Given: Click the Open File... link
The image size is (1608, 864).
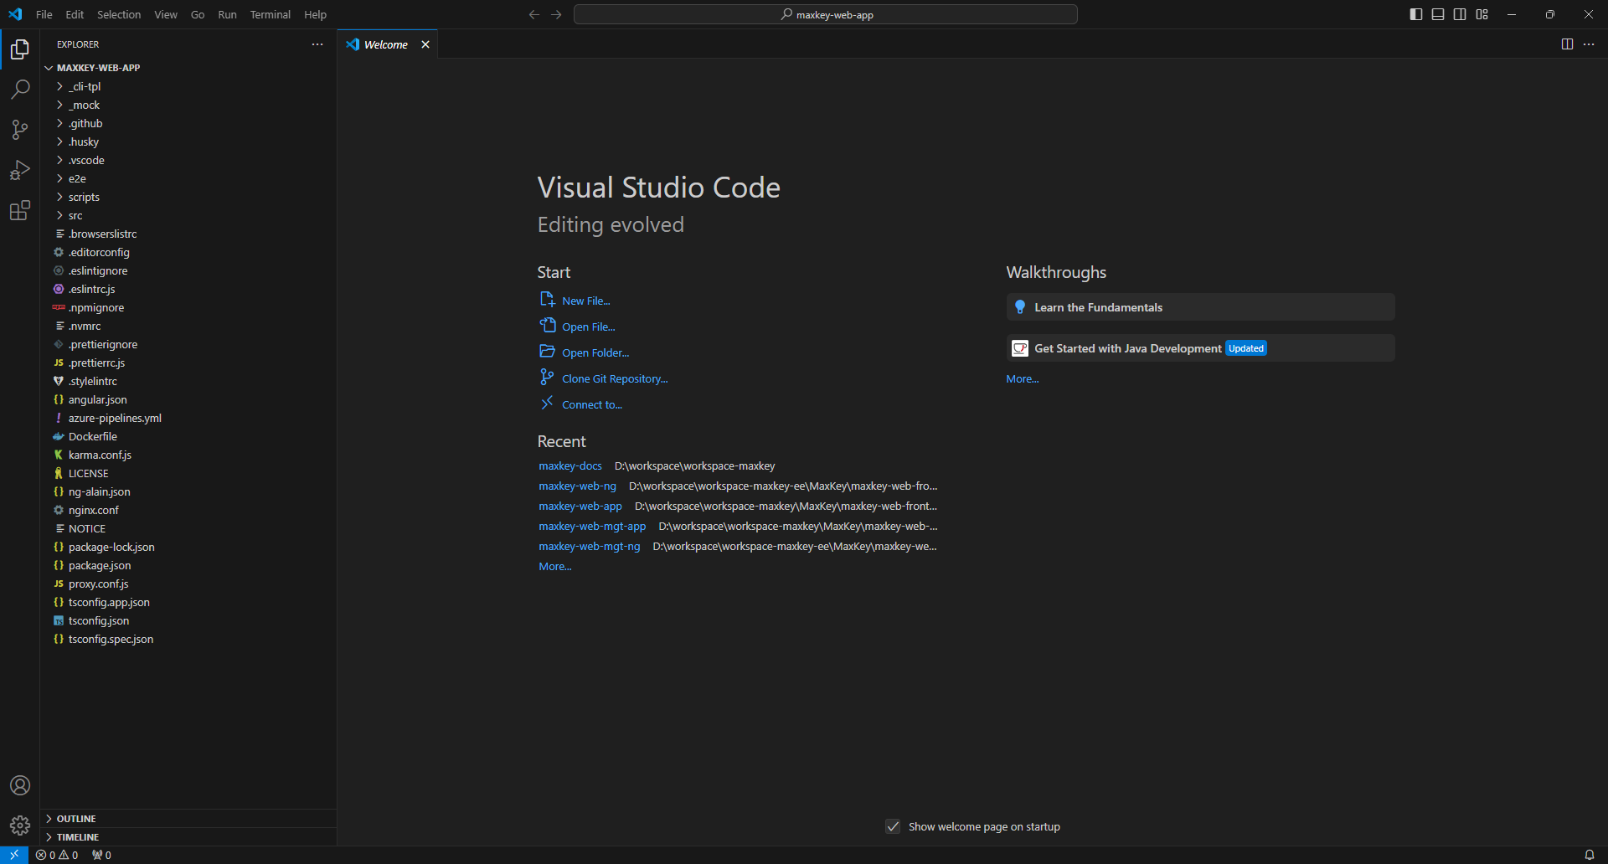Looking at the screenshot, I should click(x=588, y=327).
